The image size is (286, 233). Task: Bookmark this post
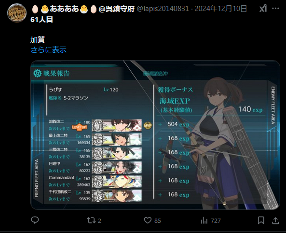tap(261, 221)
